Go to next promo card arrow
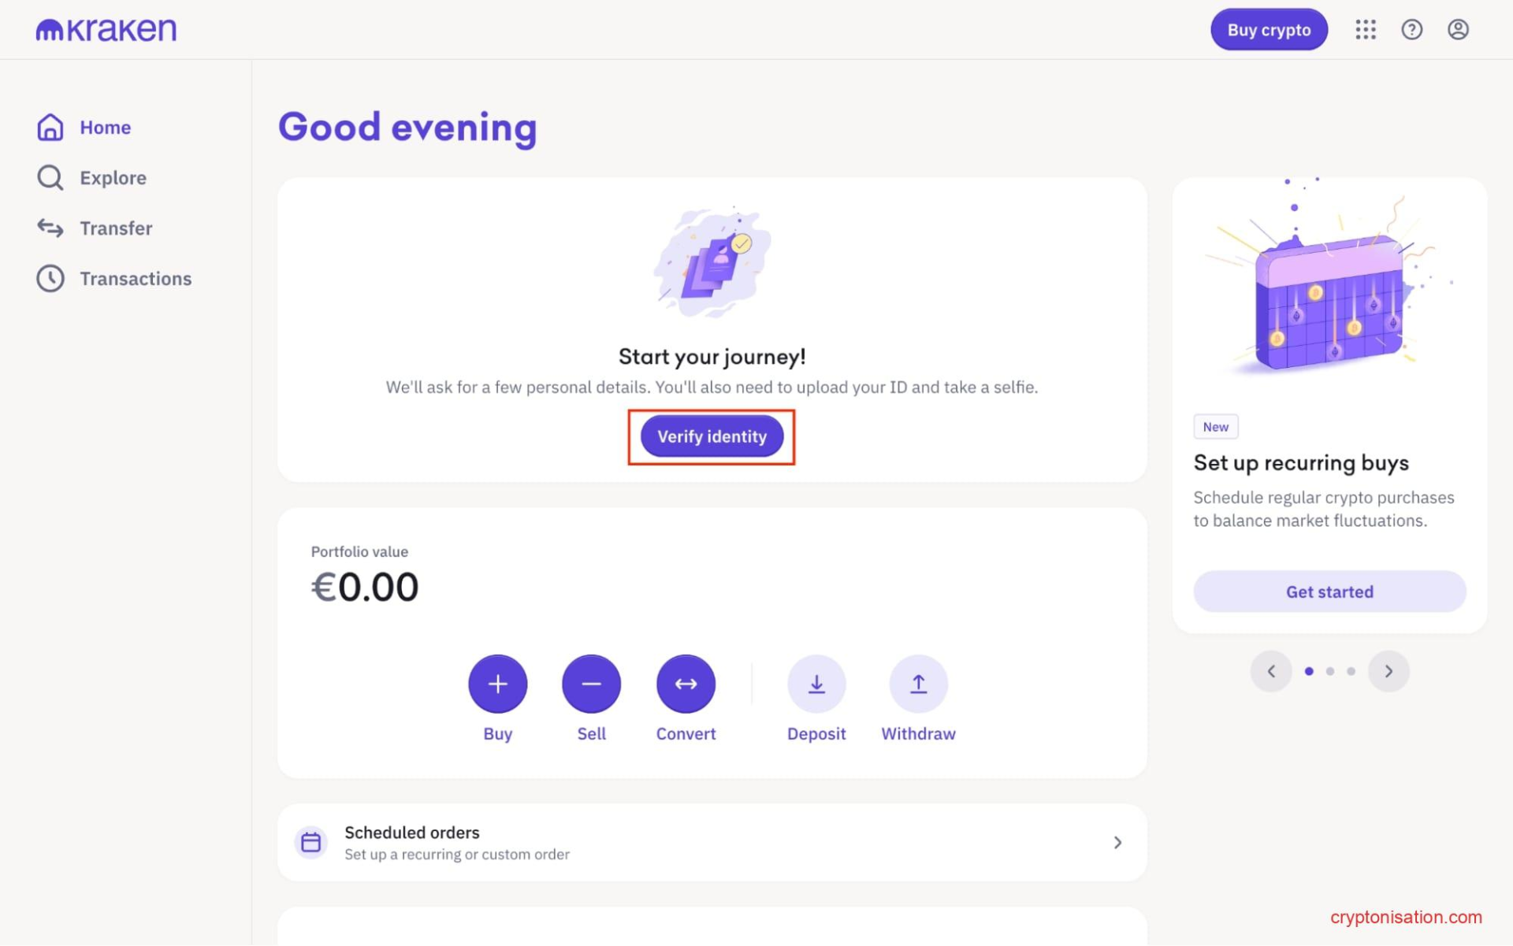The width and height of the screenshot is (1513, 946). pyautogui.click(x=1388, y=671)
